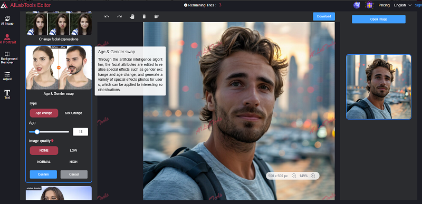Select Sex Change type

pos(73,113)
